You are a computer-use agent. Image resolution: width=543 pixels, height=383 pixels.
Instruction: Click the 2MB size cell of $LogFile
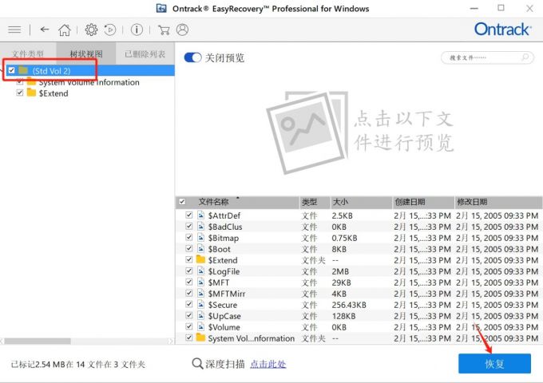(x=340, y=271)
